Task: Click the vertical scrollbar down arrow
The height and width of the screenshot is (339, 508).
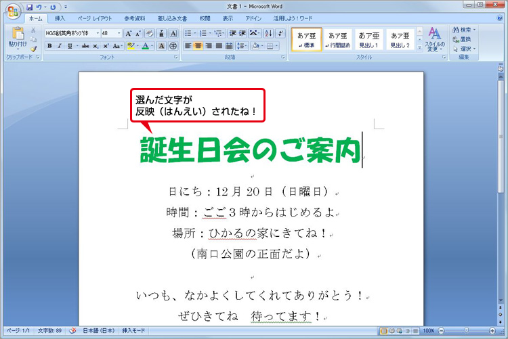Action: [501, 300]
